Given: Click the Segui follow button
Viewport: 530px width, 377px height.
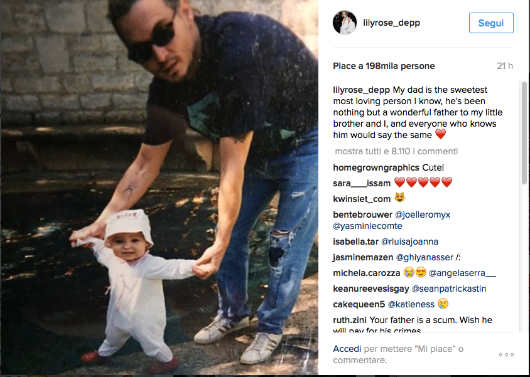Looking at the screenshot, I should [x=491, y=23].
